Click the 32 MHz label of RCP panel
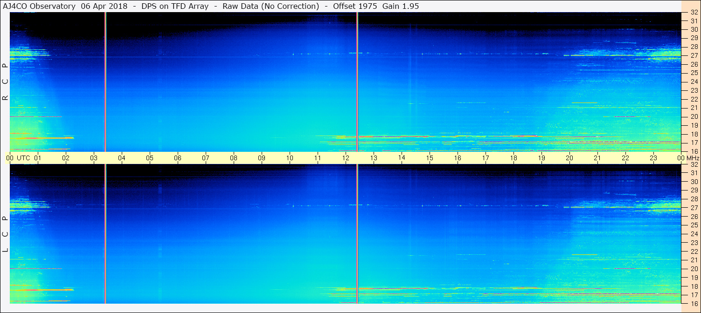701x313 pixels. pyautogui.click(x=694, y=13)
